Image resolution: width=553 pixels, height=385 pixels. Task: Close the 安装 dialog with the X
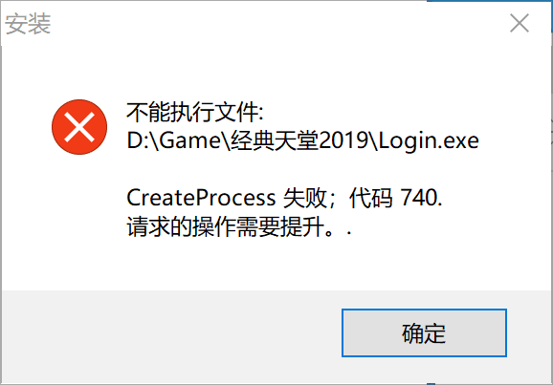click(x=520, y=23)
